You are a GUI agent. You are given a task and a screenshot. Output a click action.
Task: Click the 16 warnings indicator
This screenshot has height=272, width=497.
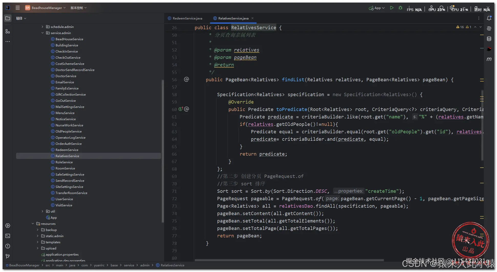point(460,27)
